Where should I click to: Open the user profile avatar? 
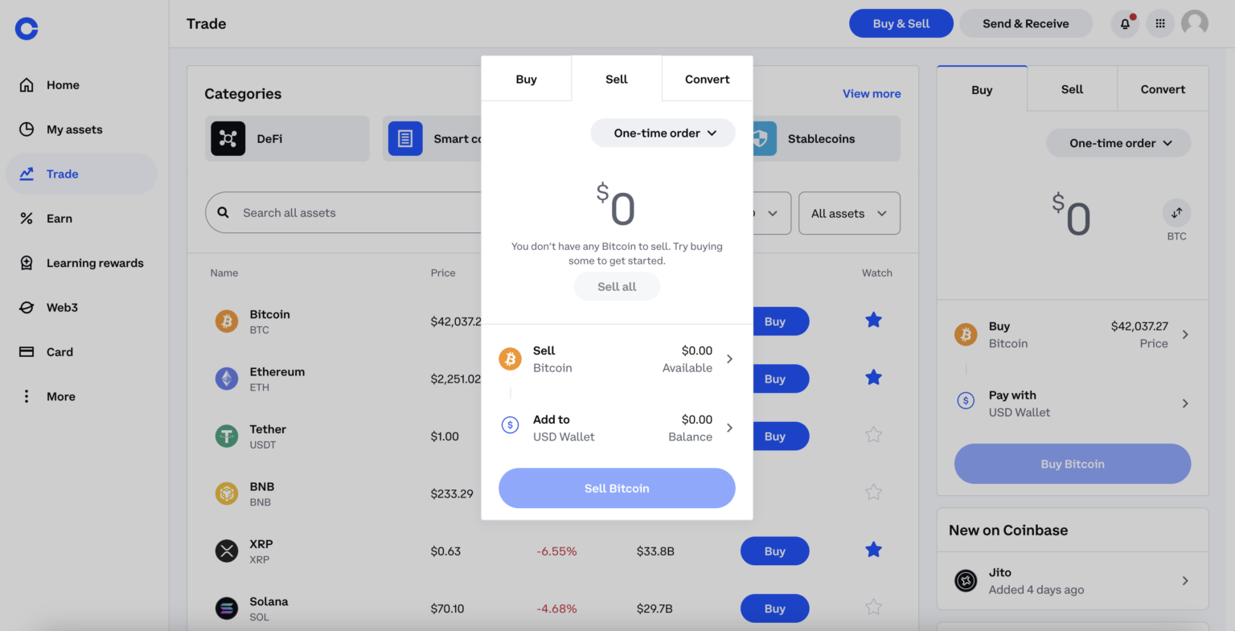coord(1195,23)
